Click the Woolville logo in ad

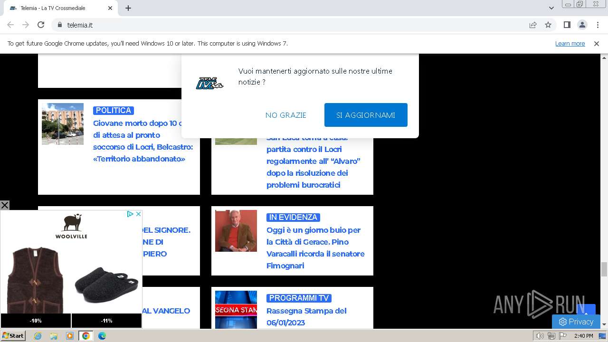(71, 226)
